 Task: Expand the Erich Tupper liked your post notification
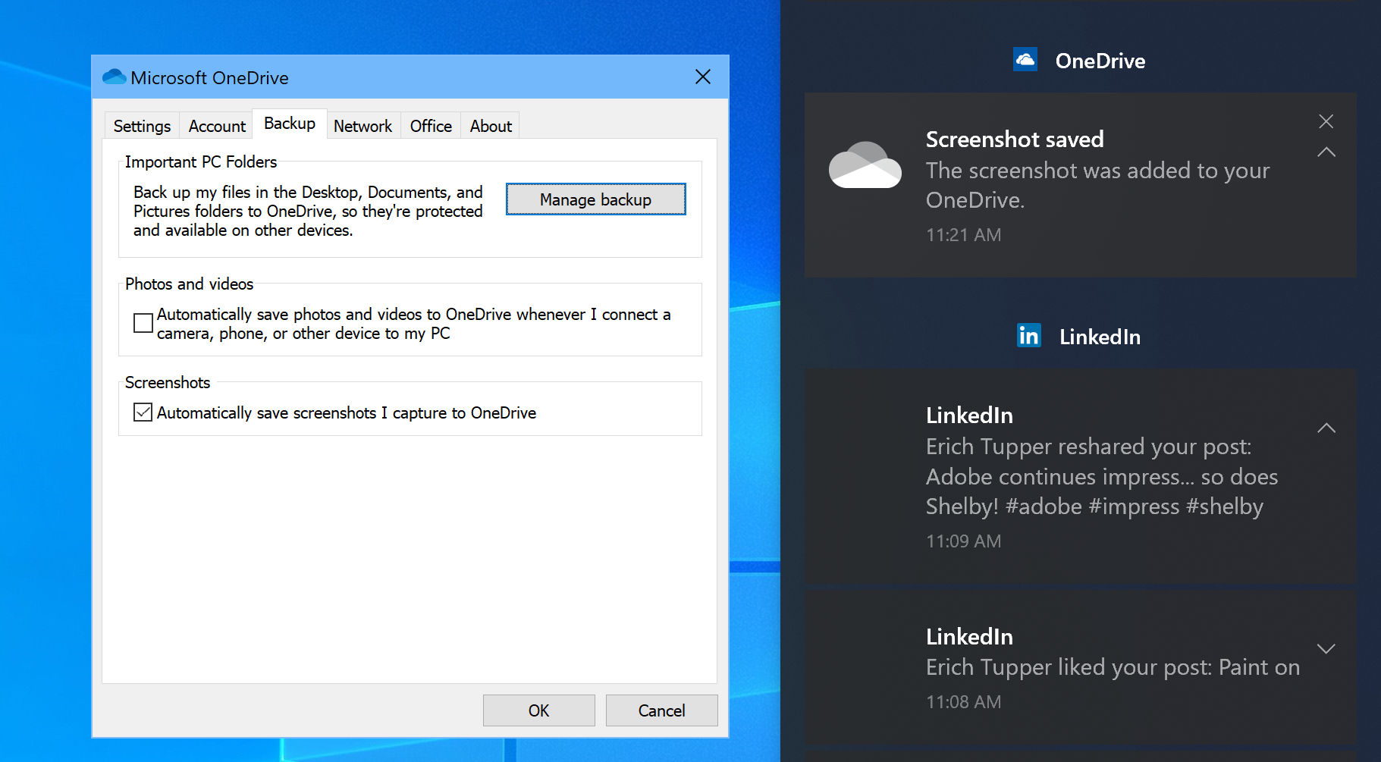(1326, 649)
